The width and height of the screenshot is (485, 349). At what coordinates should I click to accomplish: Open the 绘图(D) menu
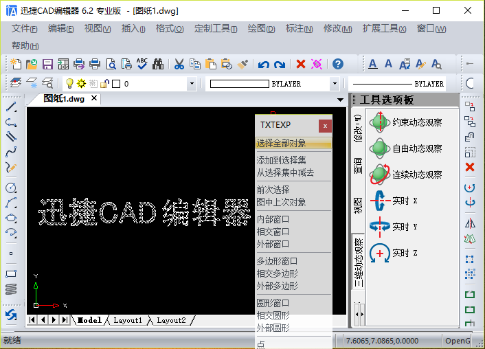261,29
